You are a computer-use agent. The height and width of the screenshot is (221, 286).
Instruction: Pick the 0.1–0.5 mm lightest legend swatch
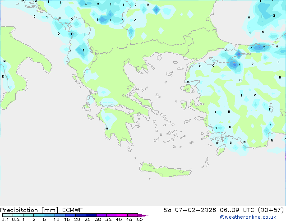(x=8, y=215)
